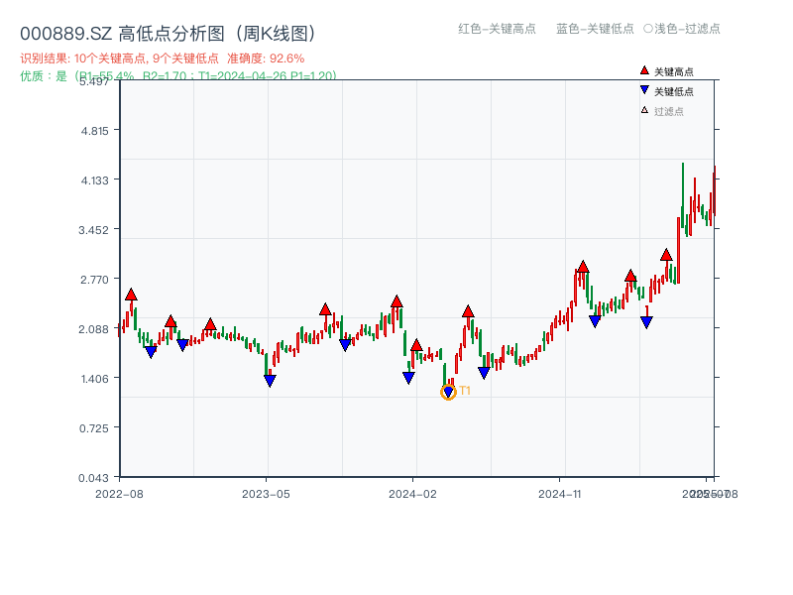Click red triangle icon in 关键高点 legend

644,70
